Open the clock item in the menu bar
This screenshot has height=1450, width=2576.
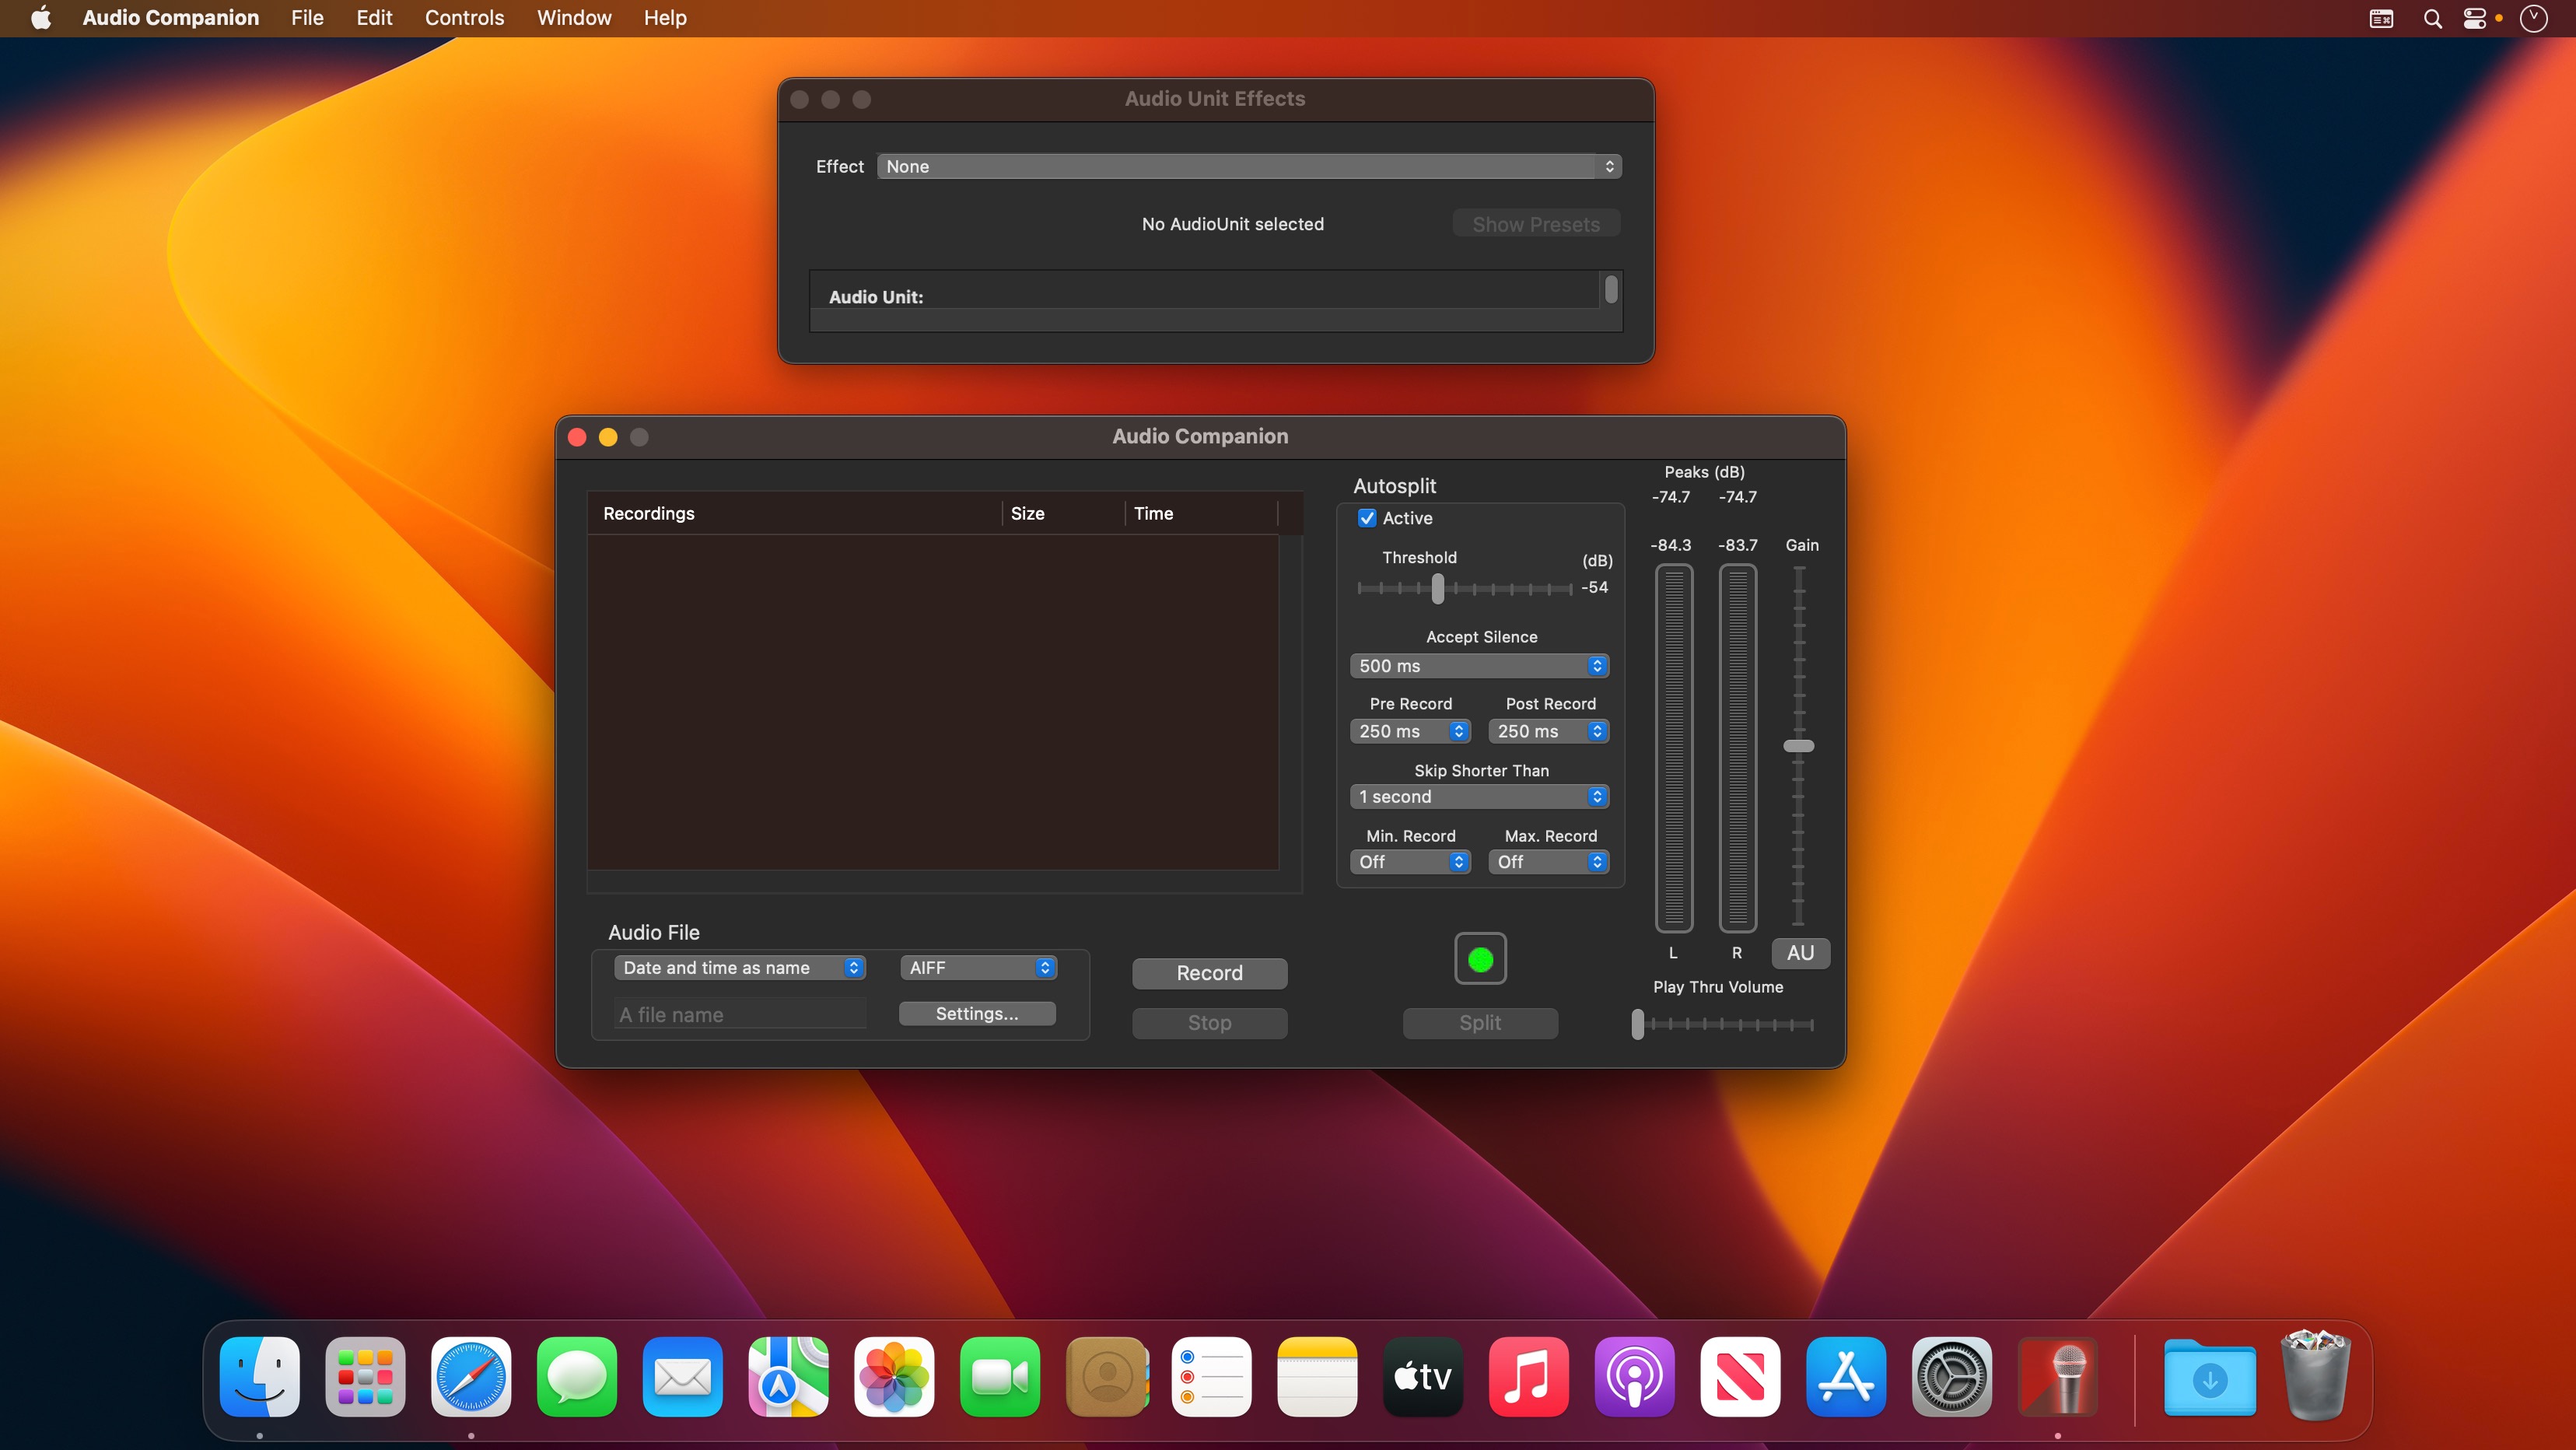point(2534,18)
